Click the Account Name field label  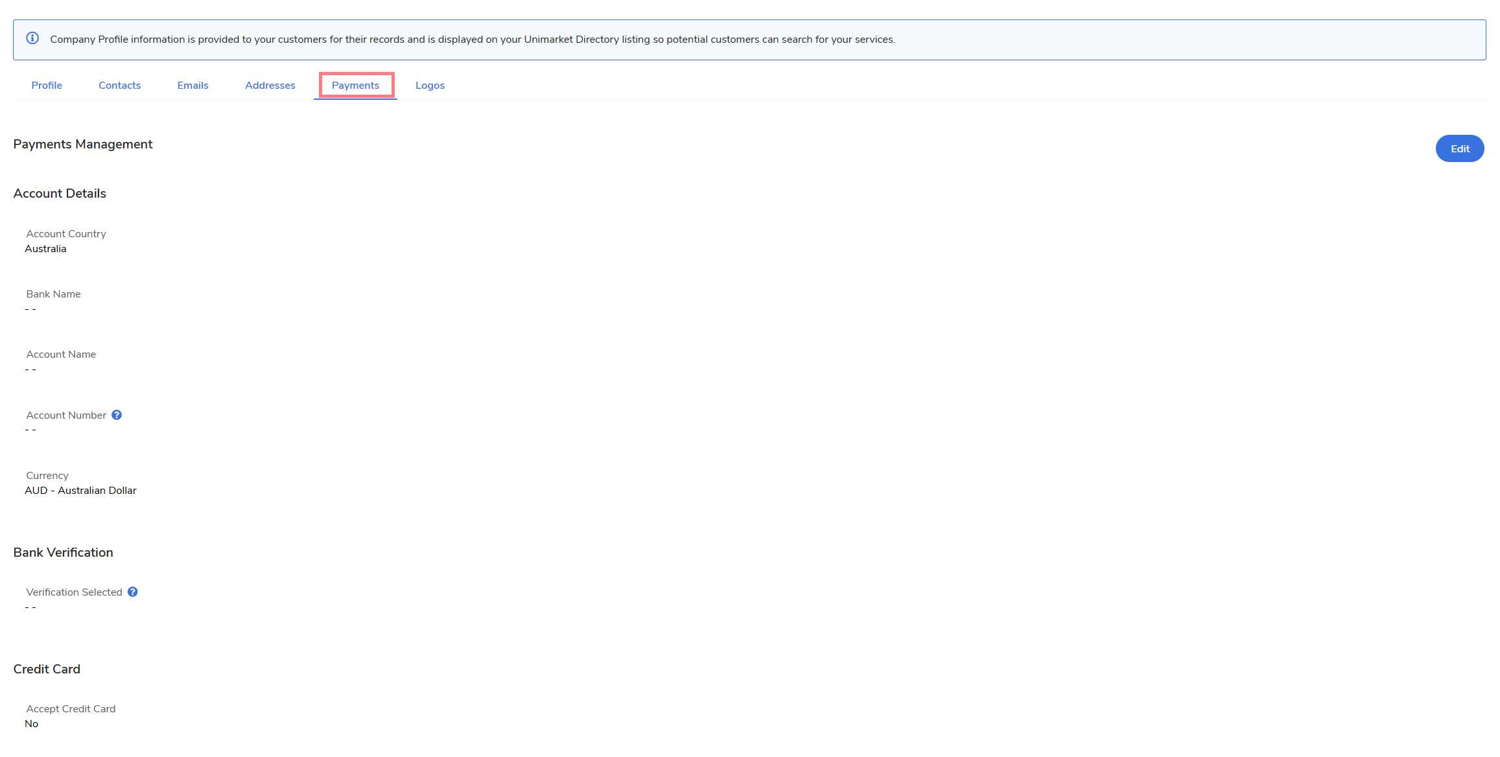[61, 355]
